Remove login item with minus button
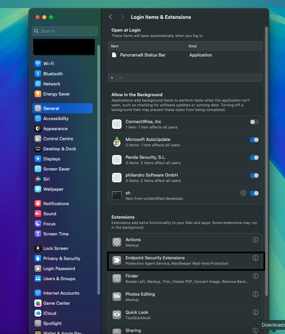This screenshot has height=334, width=285. click(120, 78)
